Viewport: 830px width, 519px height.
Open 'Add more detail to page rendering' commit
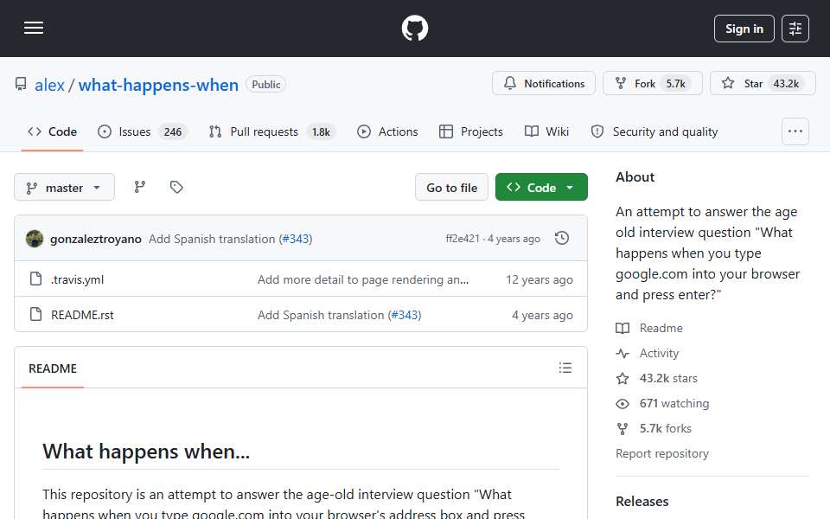(363, 279)
